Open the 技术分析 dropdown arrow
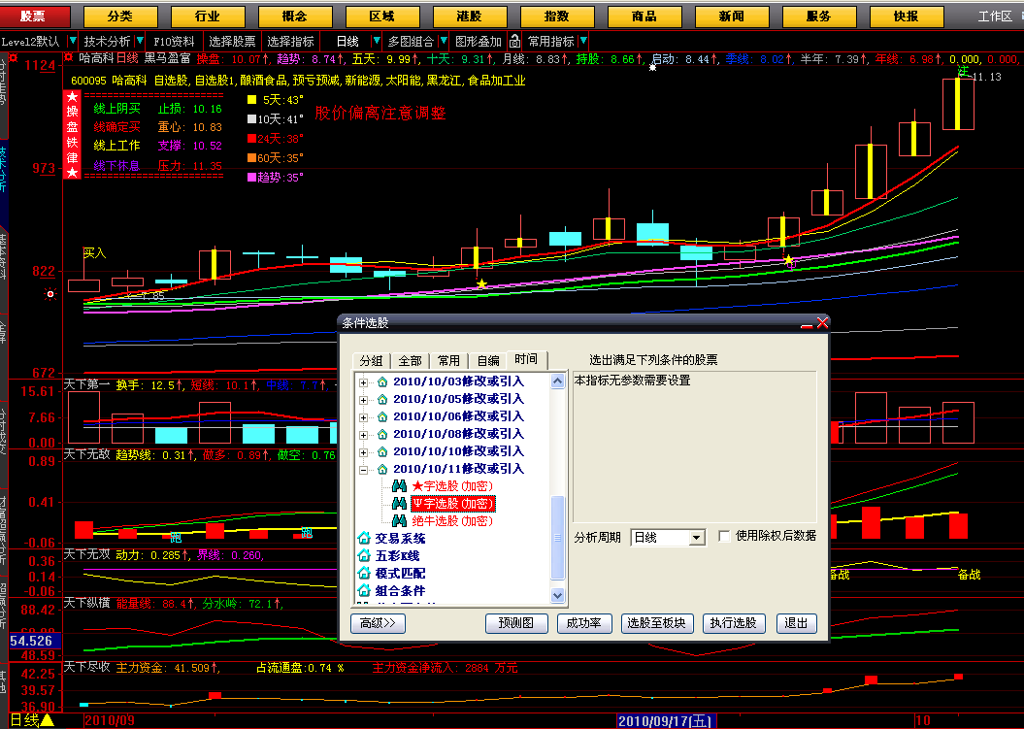 pos(139,41)
